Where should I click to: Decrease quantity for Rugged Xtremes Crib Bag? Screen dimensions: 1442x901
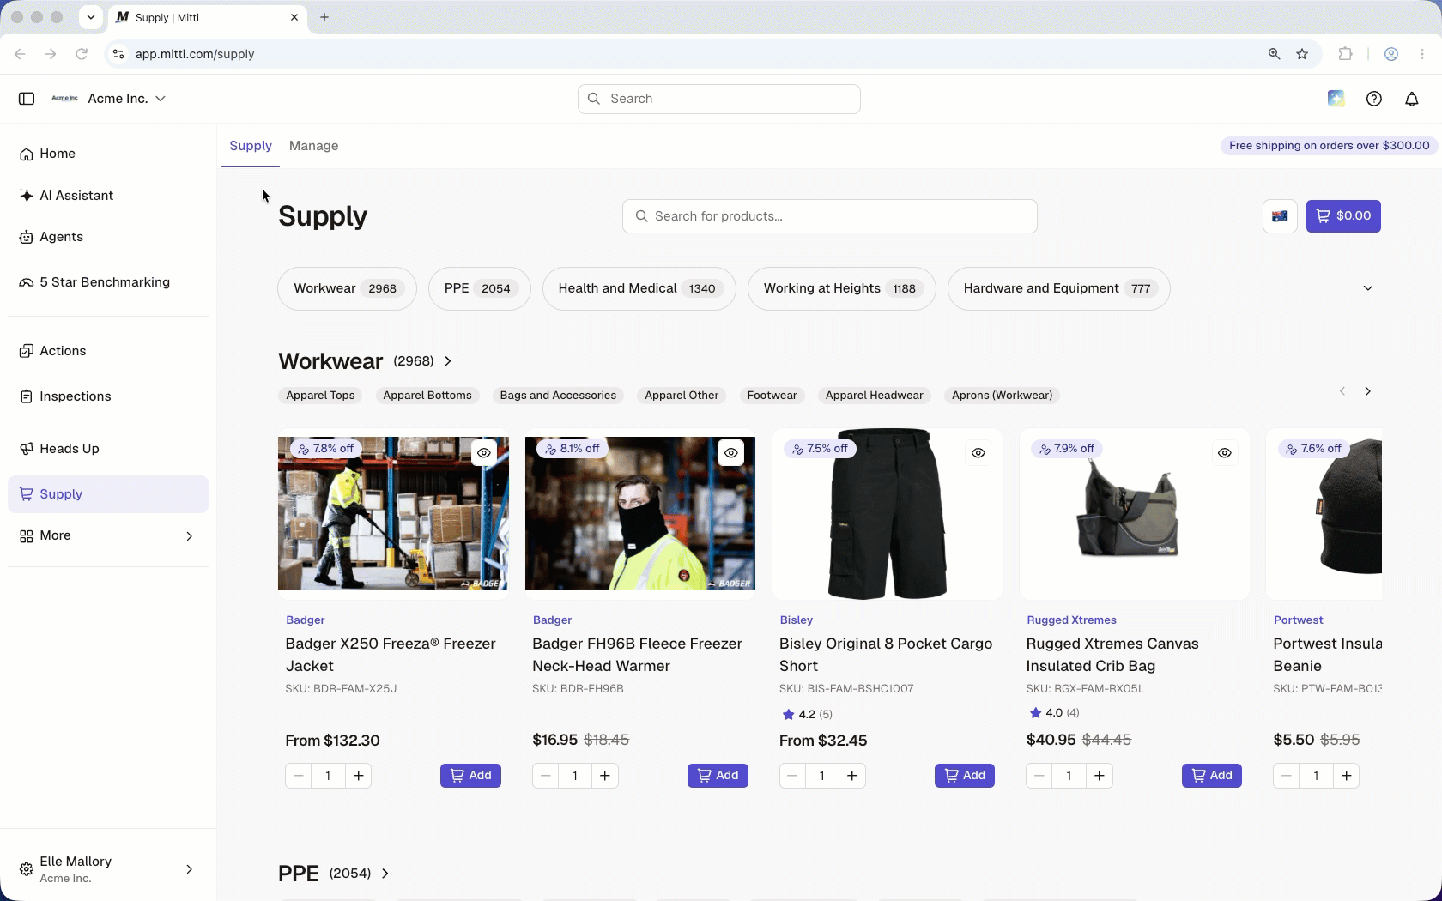(x=1039, y=776)
